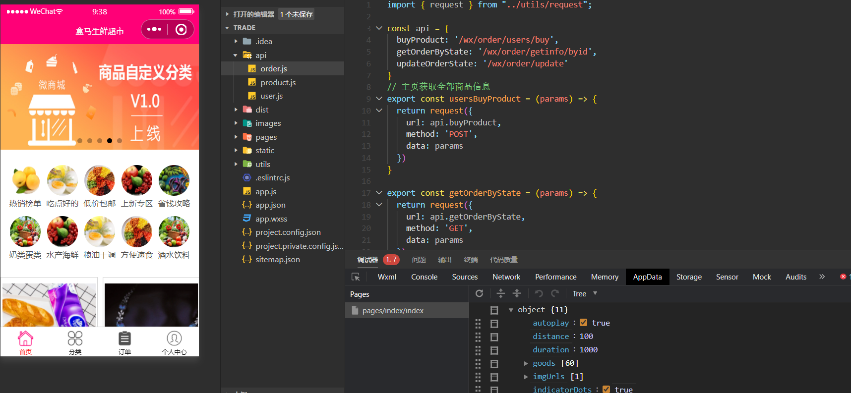The width and height of the screenshot is (851, 393).
Task: Click the red error indicator icon
Action: 843,277
